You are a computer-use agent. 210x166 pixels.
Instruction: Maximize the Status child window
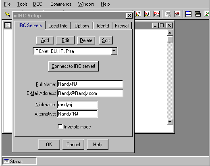pos(162,25)
